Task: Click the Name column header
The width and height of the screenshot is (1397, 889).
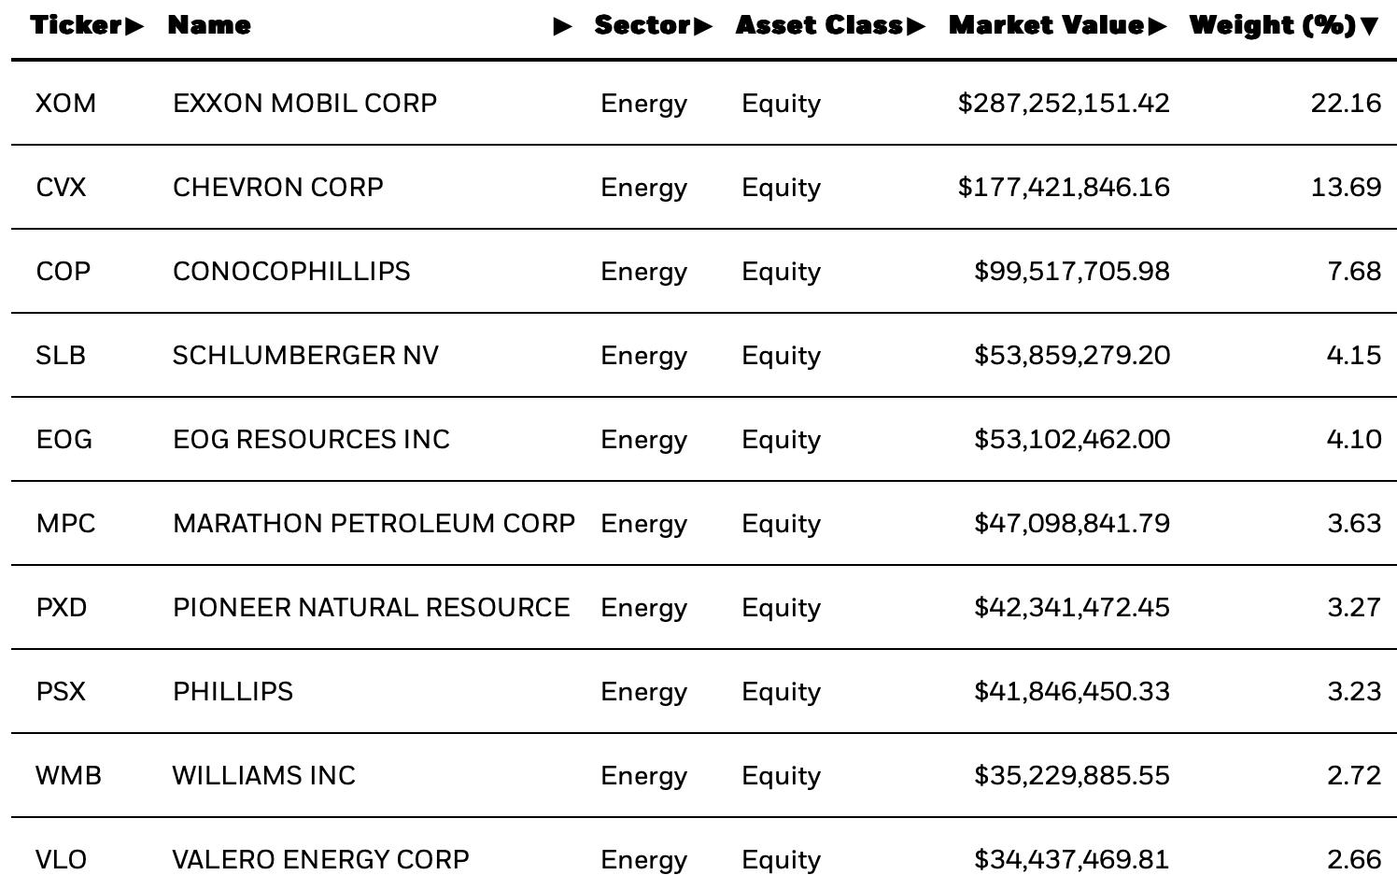Action: tap(209, 25)
